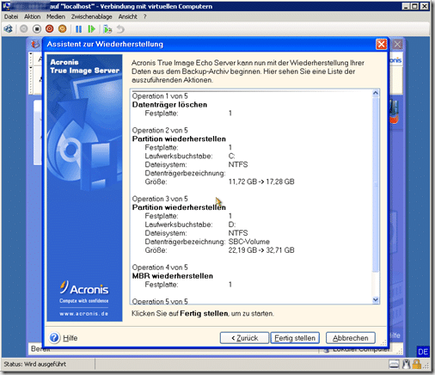Click the green Reset/Resume toolbar icon

coord(91,29)
